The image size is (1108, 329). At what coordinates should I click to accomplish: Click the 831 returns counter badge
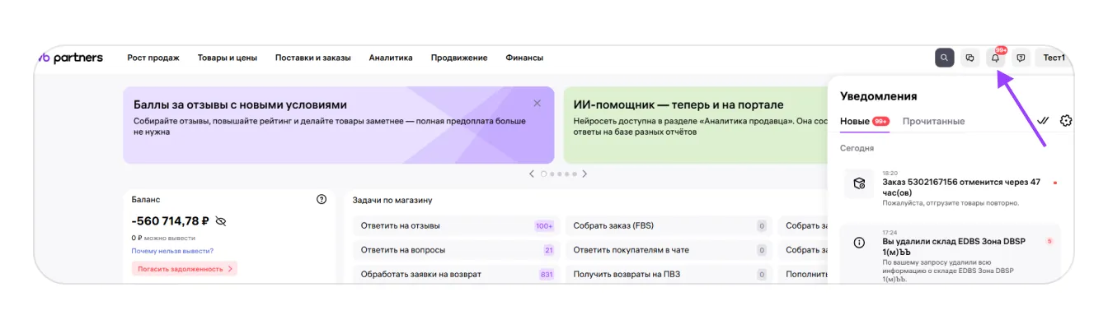(x=547, y=274)
